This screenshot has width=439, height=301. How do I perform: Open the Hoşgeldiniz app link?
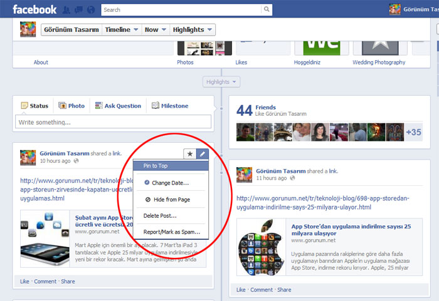point(307,63)
